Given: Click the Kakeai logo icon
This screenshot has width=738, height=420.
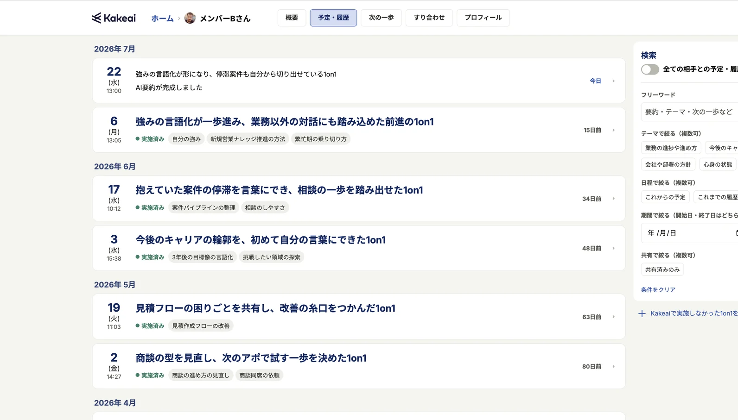Looking at the screenshot, I should pos(96,18).
